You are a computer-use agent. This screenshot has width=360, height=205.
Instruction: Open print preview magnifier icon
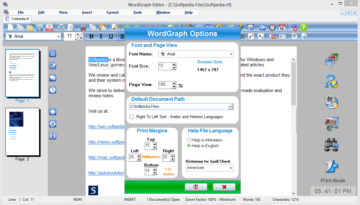[x=71, y=28]
